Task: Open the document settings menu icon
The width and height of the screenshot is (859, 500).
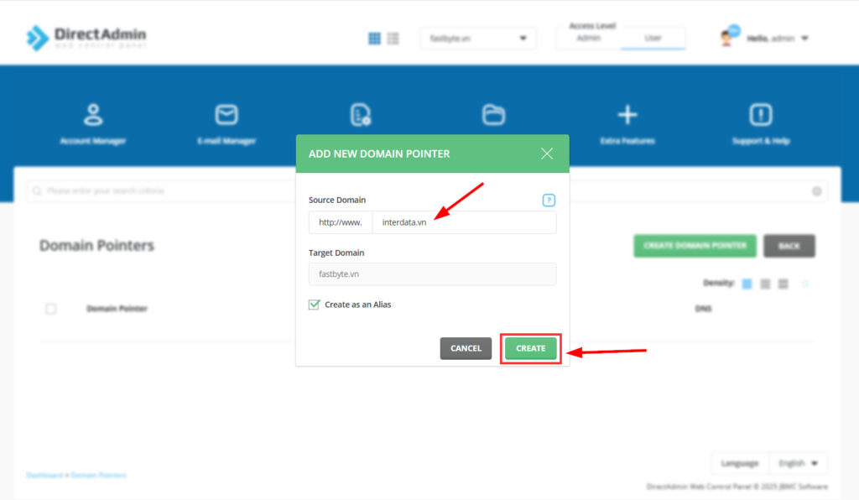Action: [361, 115]
